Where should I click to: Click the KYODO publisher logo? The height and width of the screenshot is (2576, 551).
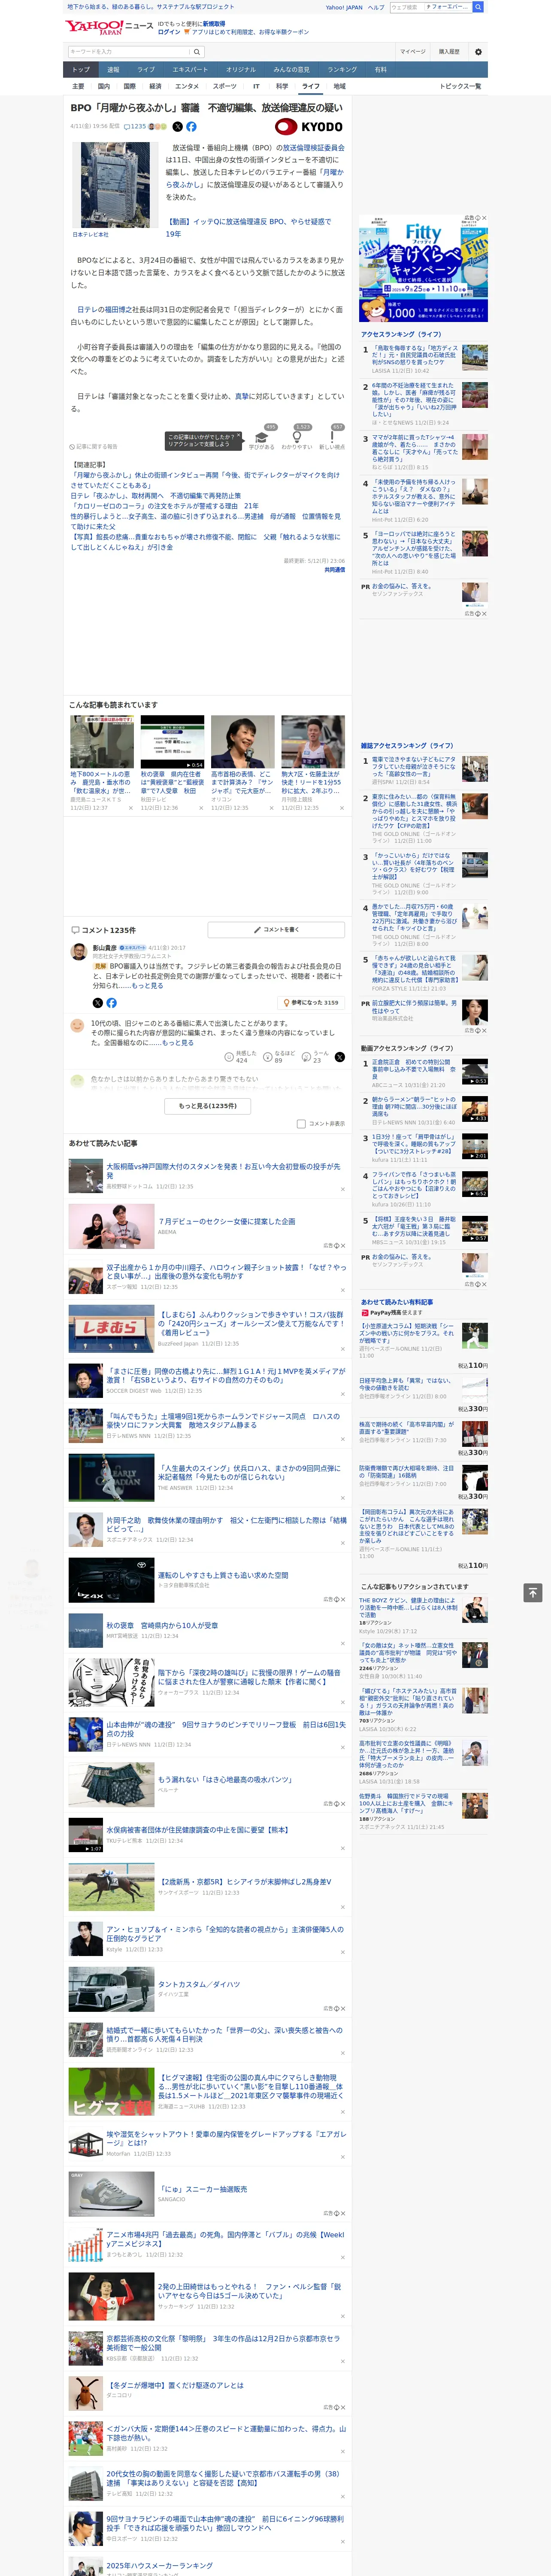pos(309,127)
